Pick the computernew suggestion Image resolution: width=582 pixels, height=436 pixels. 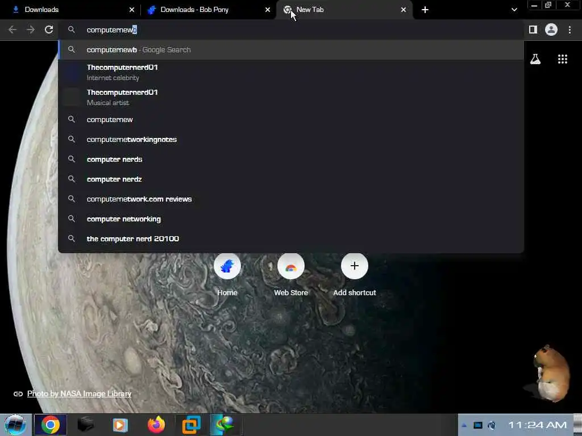(x=292, y=119)
